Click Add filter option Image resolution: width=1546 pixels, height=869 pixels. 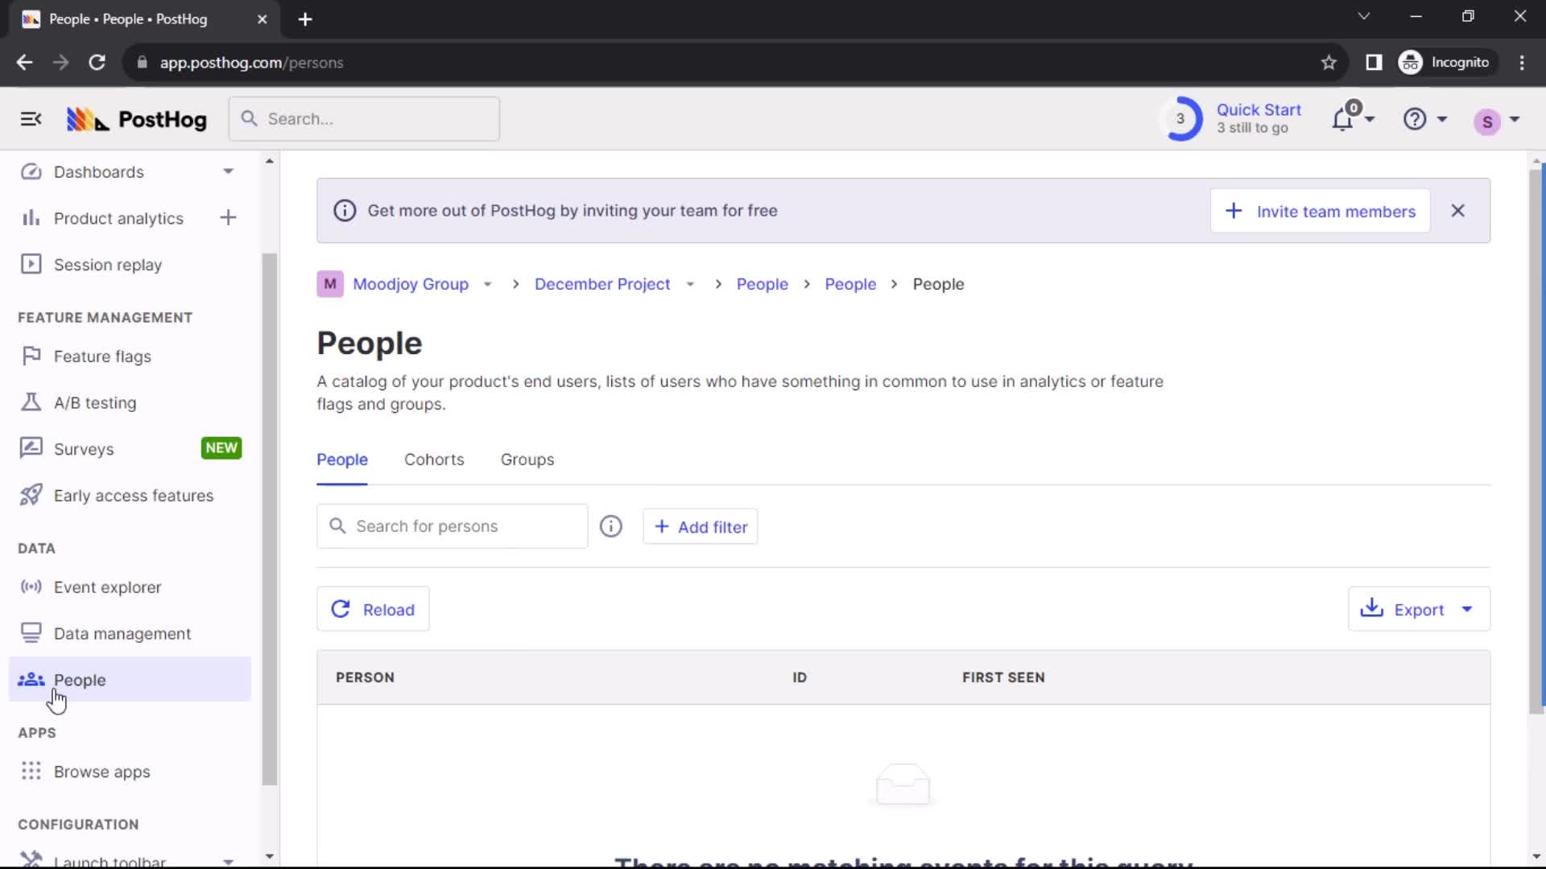(x=700, y=526)
